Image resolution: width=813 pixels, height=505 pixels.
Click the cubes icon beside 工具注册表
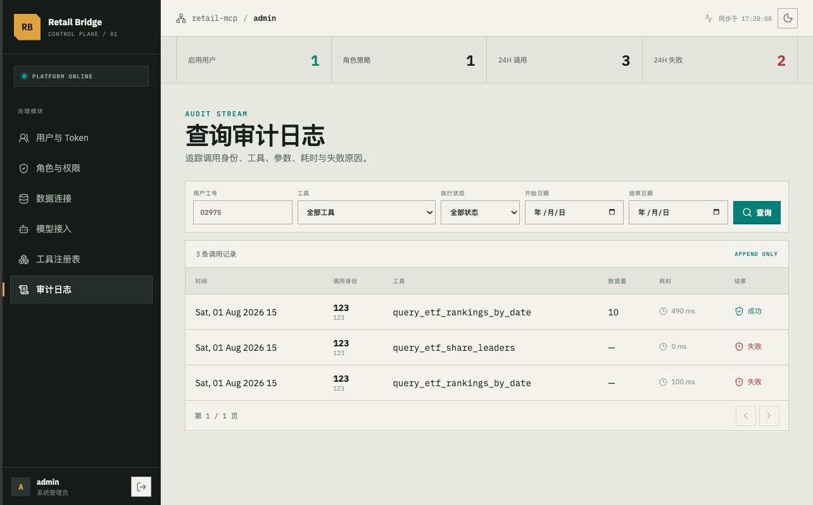[24, 259]
